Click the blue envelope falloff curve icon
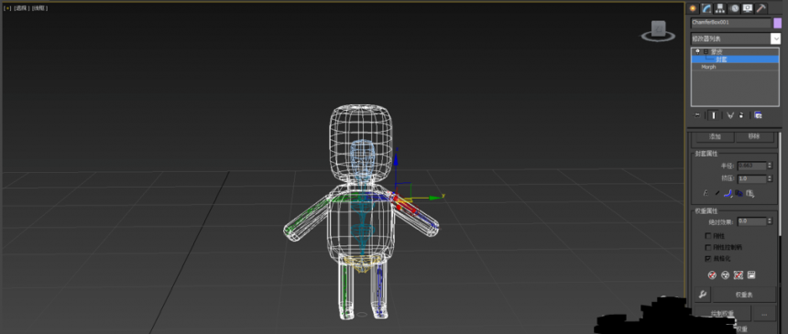This screenshot has width=788, height=334. (x=728, y=193)
